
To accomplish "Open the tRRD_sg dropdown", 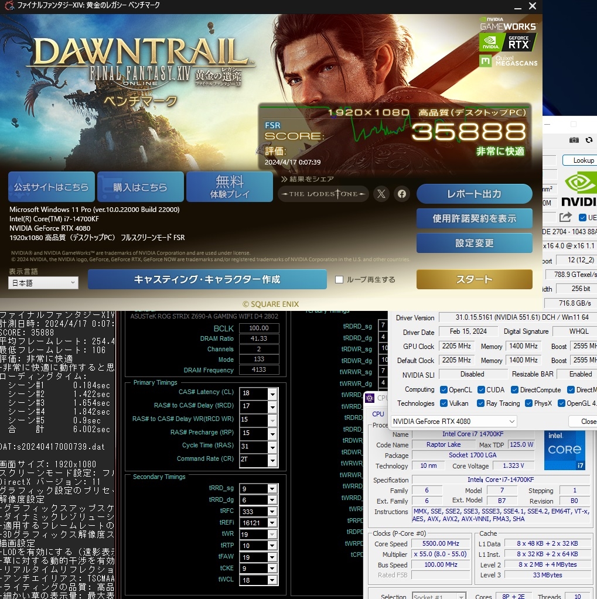I will [272, 488].
